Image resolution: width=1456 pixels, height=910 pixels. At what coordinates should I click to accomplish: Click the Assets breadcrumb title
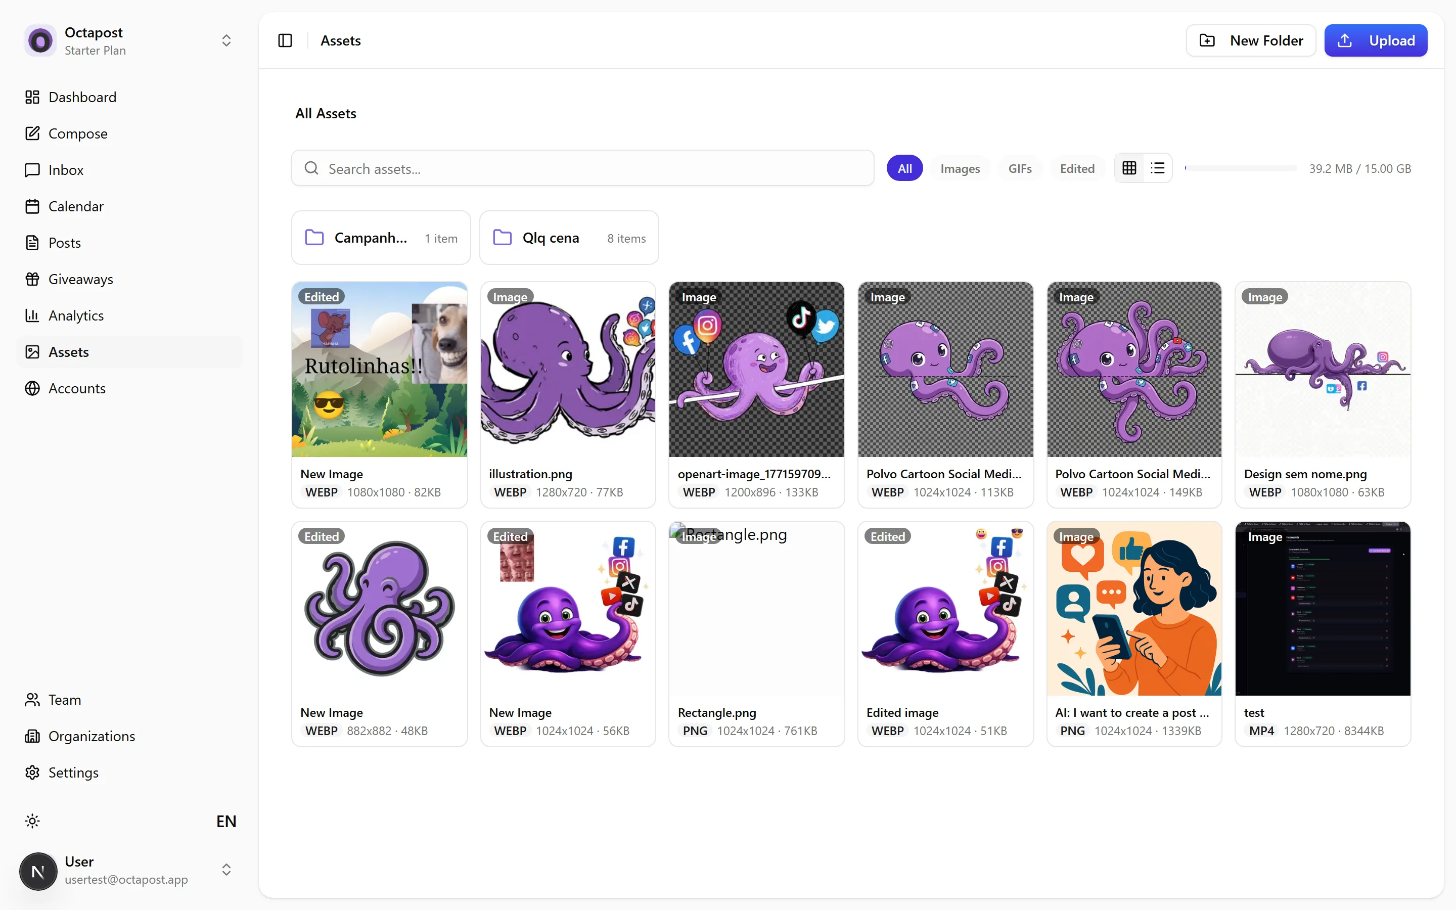(341, 40)
